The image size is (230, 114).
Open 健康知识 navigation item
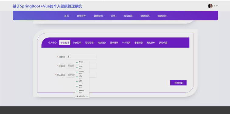(x=98, y=16)
